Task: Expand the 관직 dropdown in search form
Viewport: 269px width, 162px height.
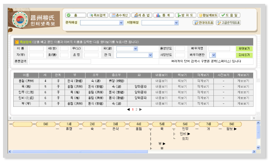Action: 150,55
